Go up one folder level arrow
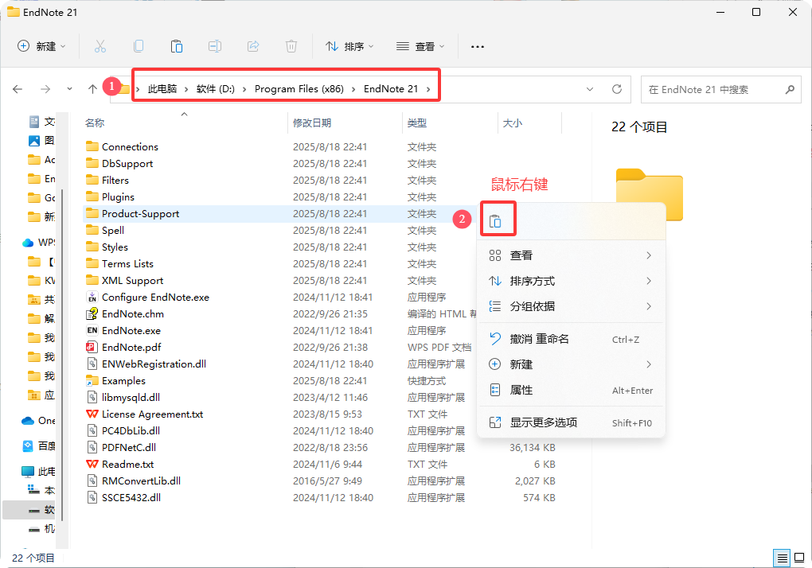 (x=92, y=89)
